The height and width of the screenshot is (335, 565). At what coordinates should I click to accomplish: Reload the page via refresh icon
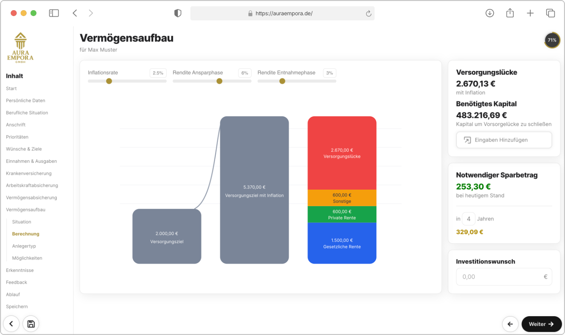point(368,14)
